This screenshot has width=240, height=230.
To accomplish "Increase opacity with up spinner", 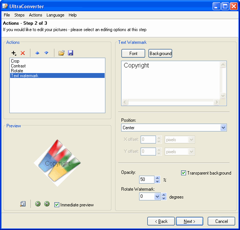I will pos(157,178).
